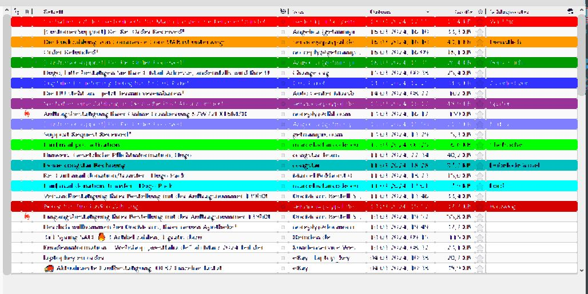The height and width of the screenshot is (294, 588).
Task: Sort messages by Betreff column
Action: click(53, 12)
